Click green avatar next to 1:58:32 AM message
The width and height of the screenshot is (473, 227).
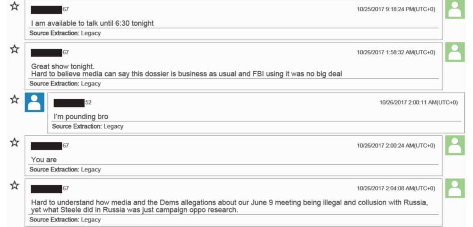pyautogui.click(x=455, y=52)
